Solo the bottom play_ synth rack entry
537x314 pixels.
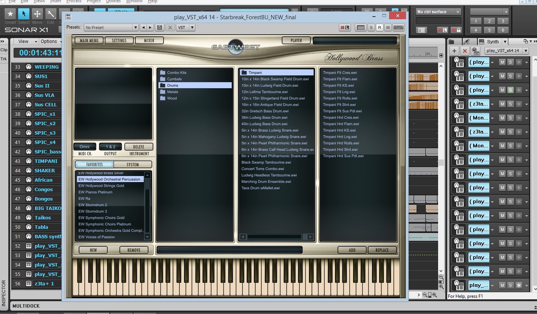pos(510,285)
